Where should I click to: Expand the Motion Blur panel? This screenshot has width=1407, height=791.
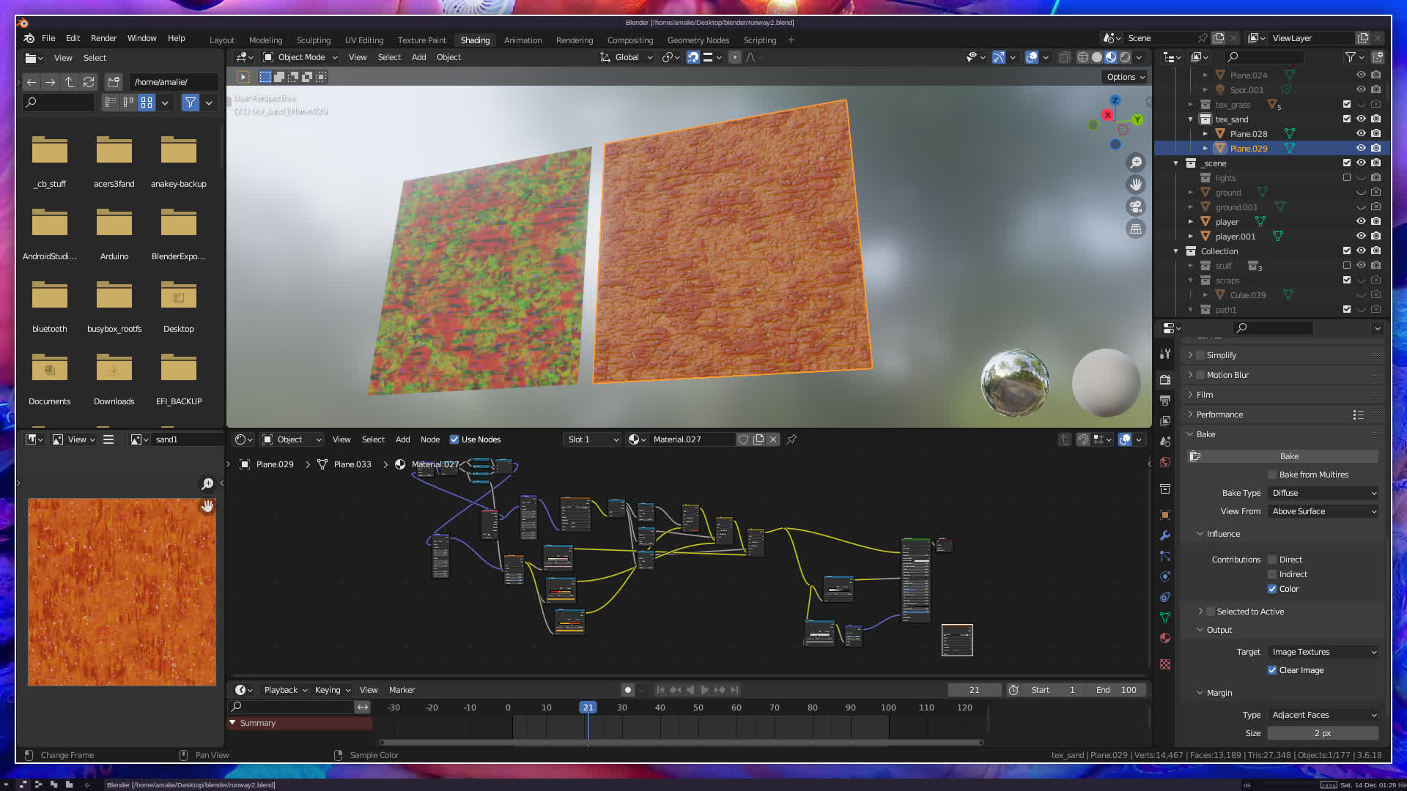point(1190,375)
